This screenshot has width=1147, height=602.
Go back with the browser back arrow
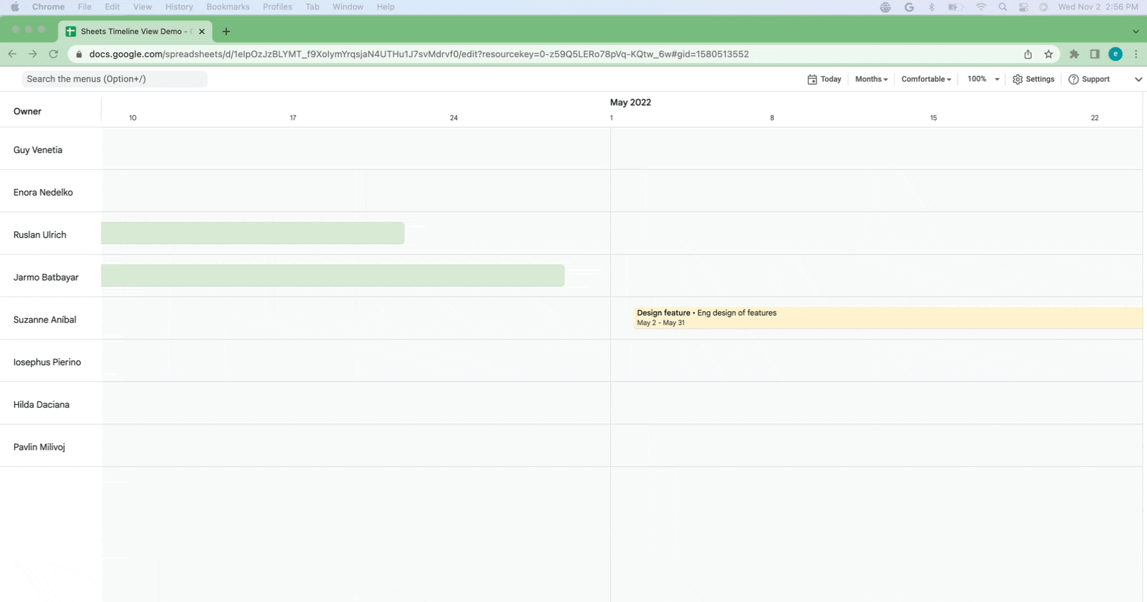[x=12, y=54]
